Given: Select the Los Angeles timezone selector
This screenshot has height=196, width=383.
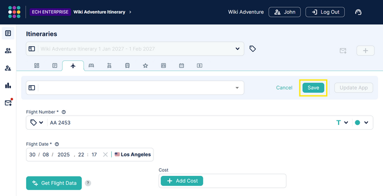Looking at the screenshot, I should pyautogui.click(x=132, y=154).
